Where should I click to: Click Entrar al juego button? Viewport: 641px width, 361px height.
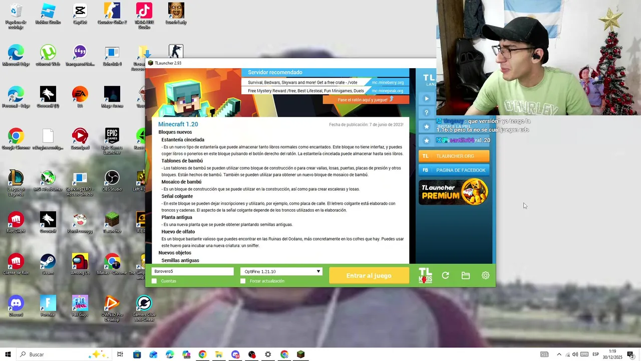point(369,275)
